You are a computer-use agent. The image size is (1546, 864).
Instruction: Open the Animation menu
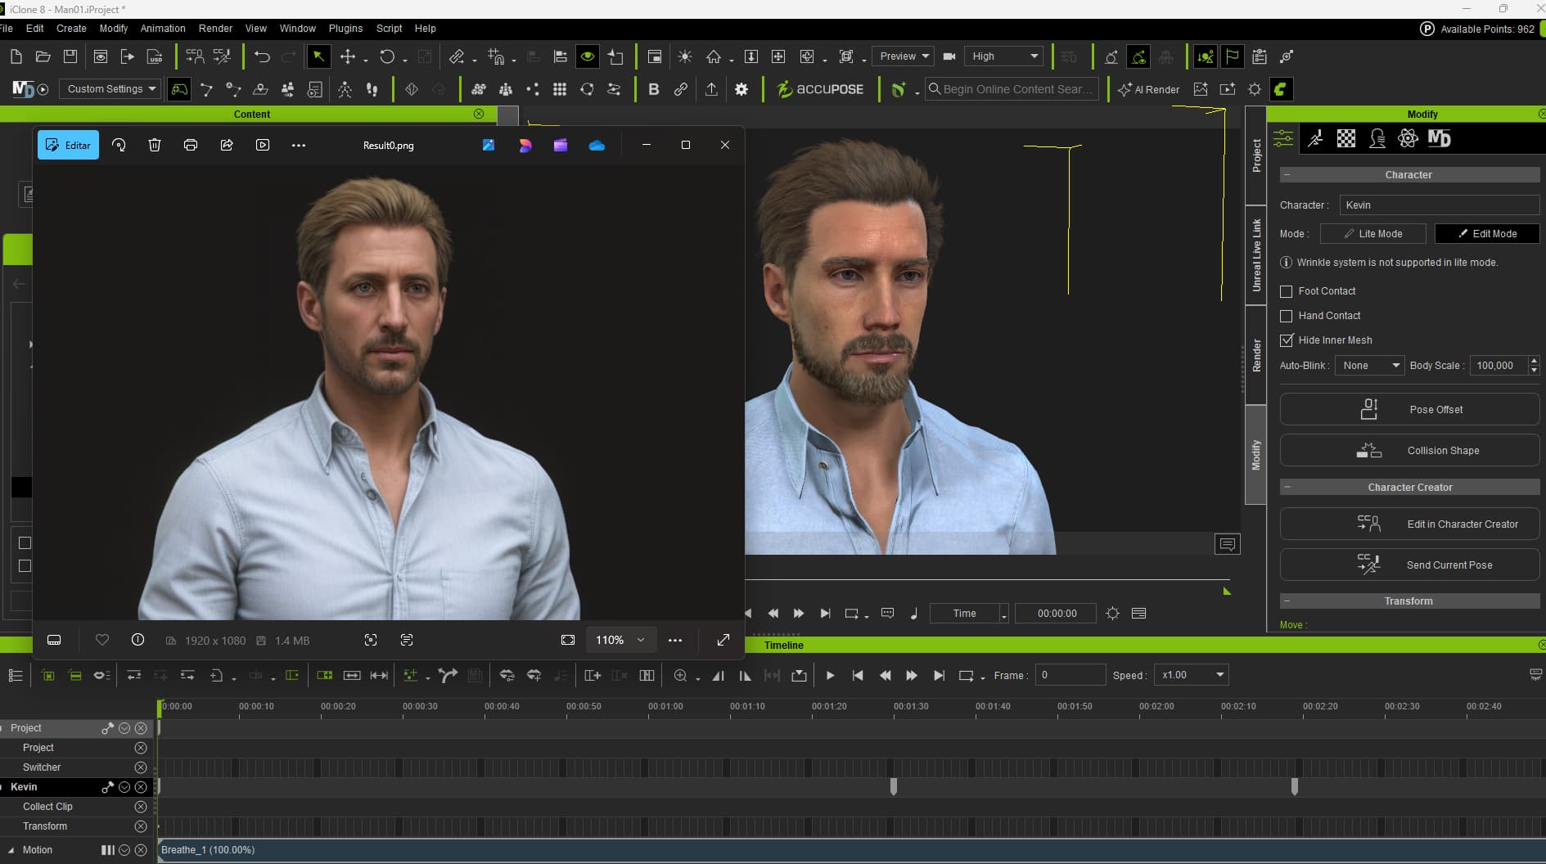[163, 28]
